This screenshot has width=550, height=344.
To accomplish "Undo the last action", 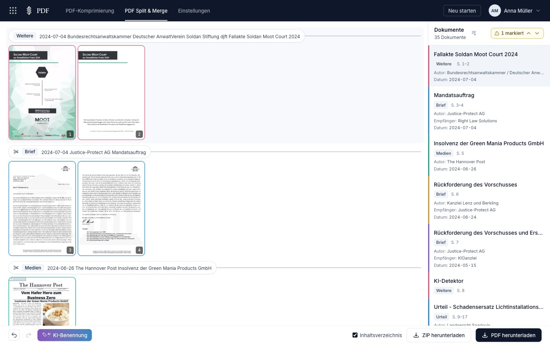I will [x=14, y=335].
